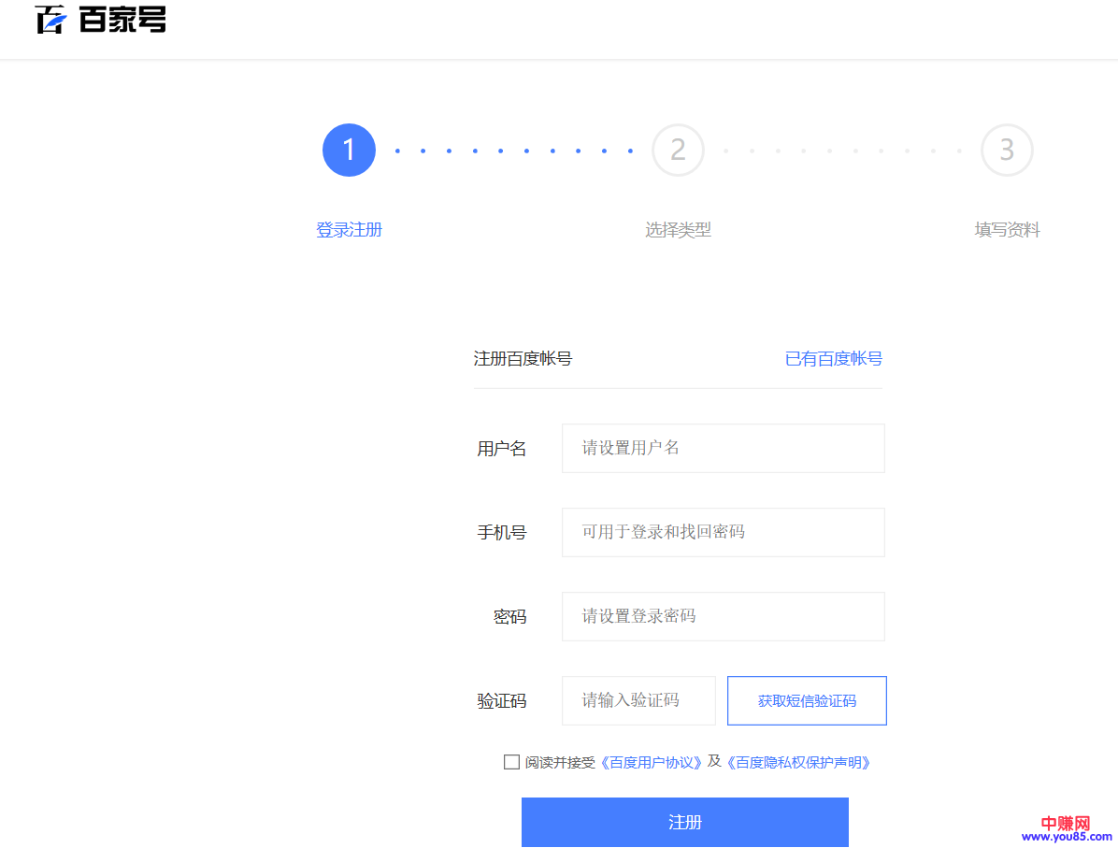Viewport: 1118px width, 848px height.
Task: Open the 百度用户协议 link
Action: click(651, 762)
